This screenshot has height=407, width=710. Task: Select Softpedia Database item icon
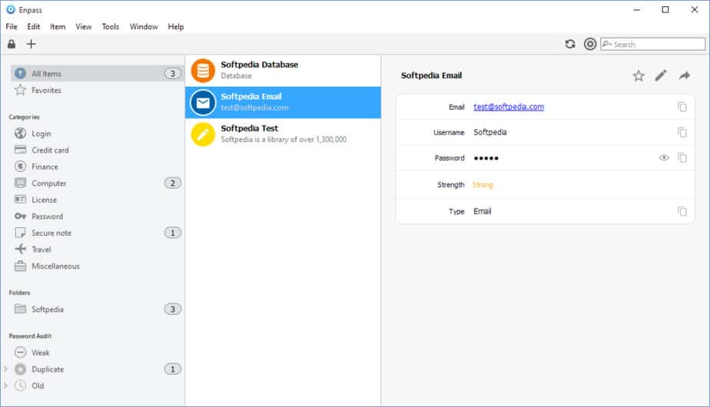203,71
